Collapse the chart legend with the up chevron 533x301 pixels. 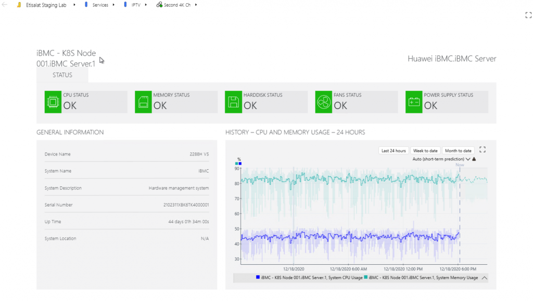pos(485,278)
